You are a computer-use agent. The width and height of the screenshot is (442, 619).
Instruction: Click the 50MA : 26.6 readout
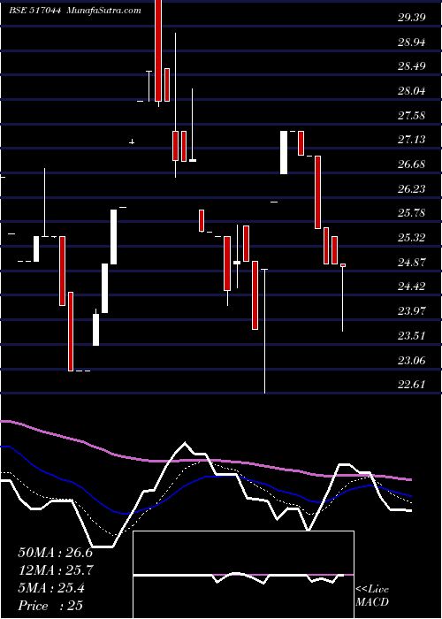(x=55, y=553)
